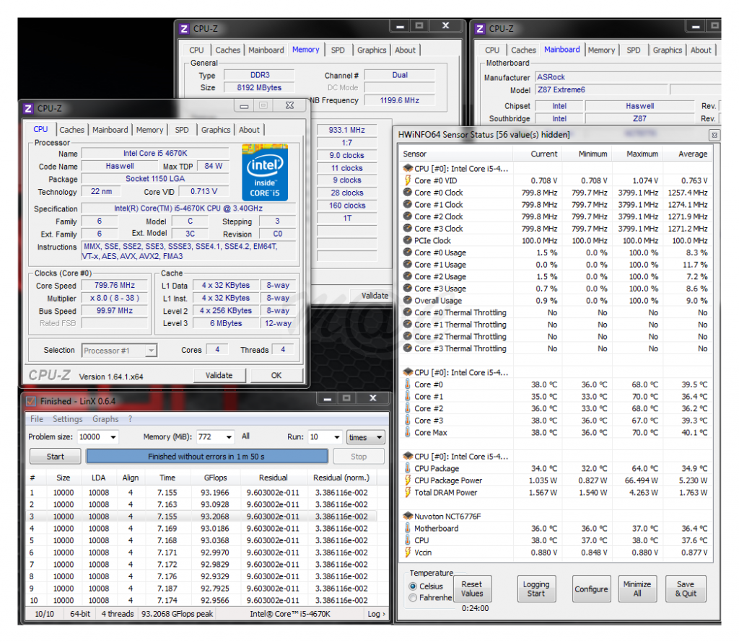This screenshot has height=642, width=739.
Task: Click the lightning icon beside Core #0 VID
Action: click(408, 180)
